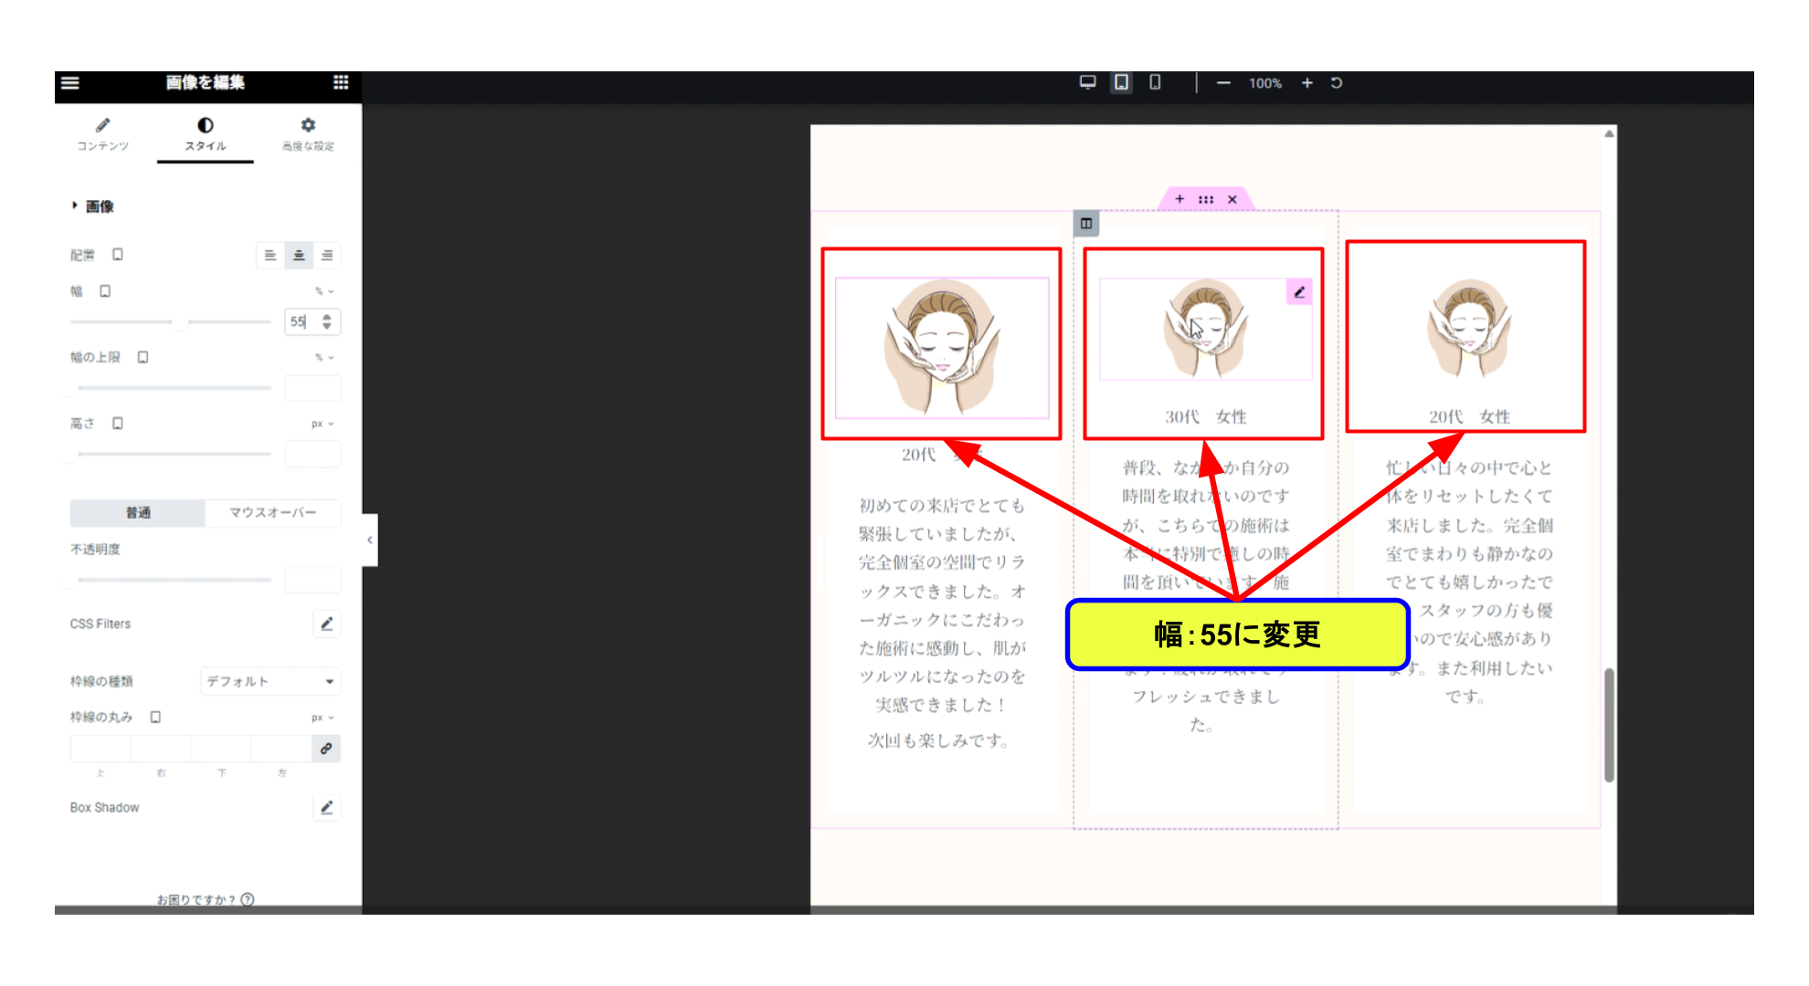
Task: Edit CSS Filters with pencil icon
Action: pyautogui.click(x=327, y=624)
